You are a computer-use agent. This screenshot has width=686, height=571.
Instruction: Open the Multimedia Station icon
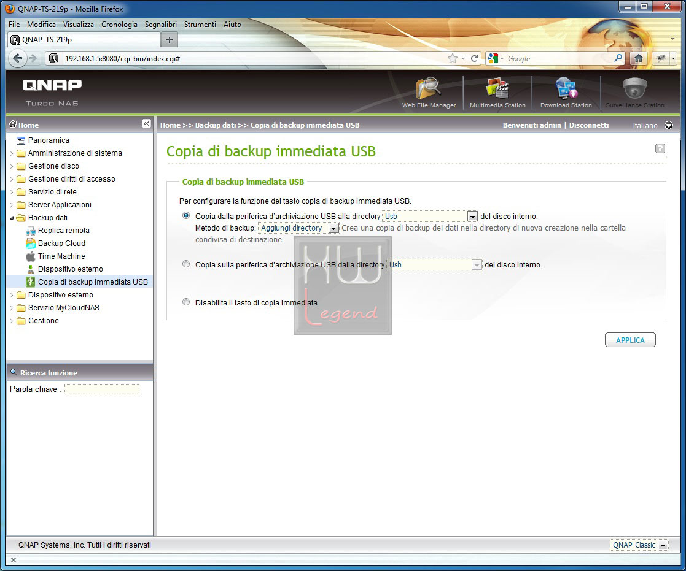pyautogui.click(x=497, y=92)
